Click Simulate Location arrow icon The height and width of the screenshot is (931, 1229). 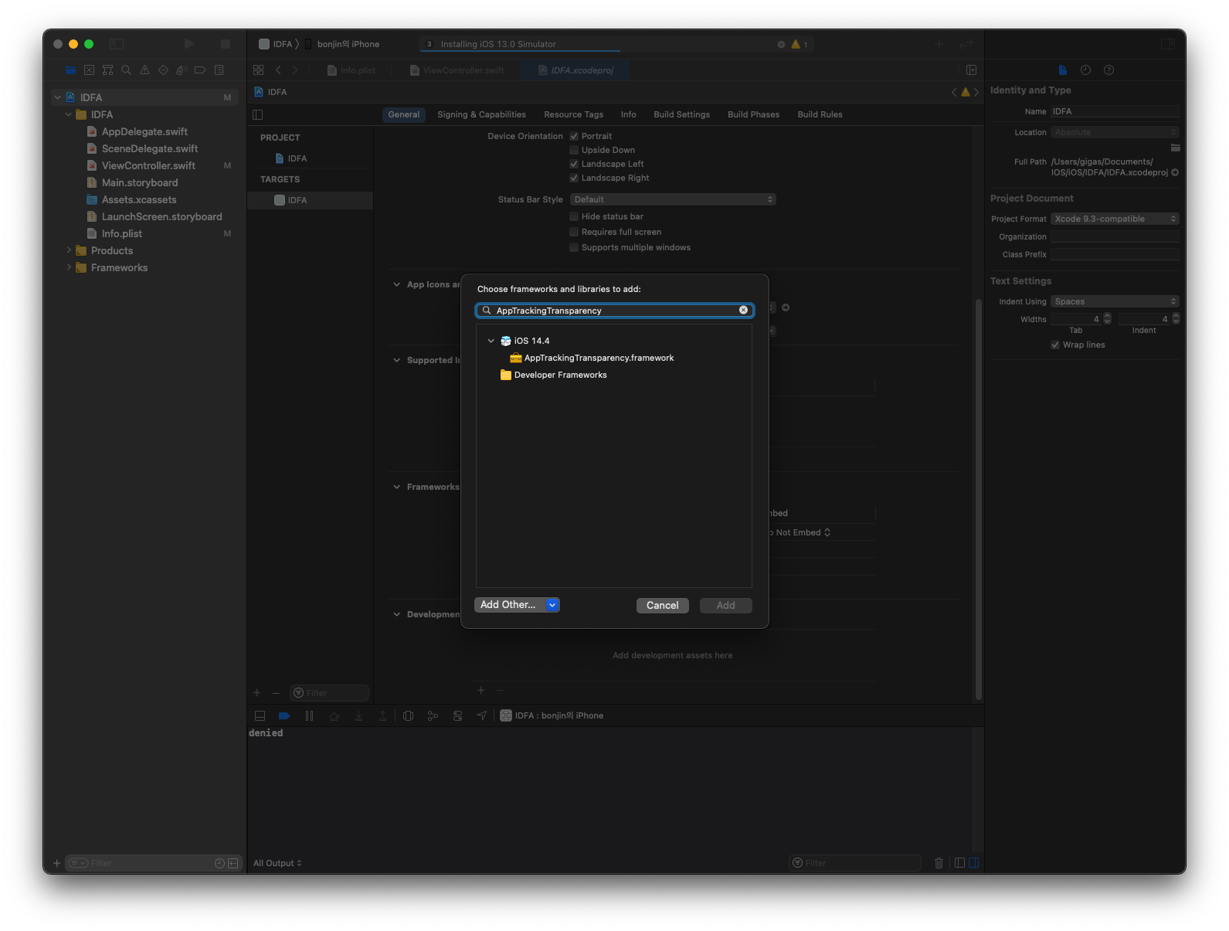click(481, 716)
